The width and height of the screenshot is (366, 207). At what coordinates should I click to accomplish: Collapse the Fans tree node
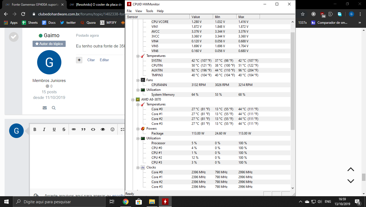click(x=138, y=80)
